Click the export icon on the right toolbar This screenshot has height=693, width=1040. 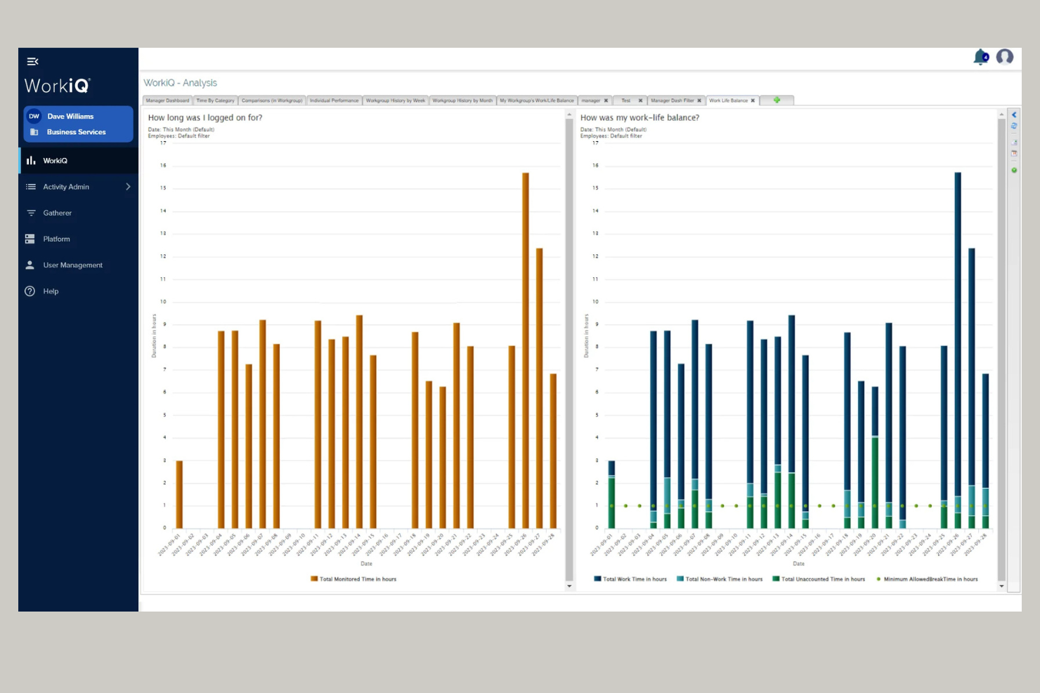[x=1015, y=143]
